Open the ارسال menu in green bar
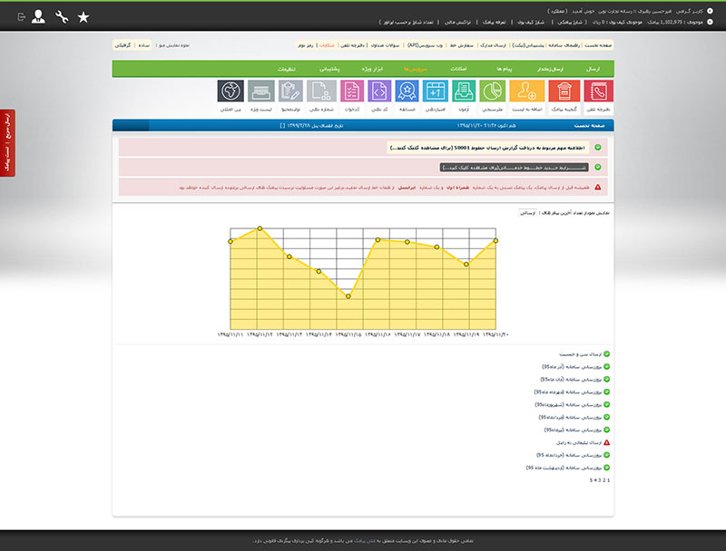The width and height of the screenshot is (726, 551). coord(594,69)
